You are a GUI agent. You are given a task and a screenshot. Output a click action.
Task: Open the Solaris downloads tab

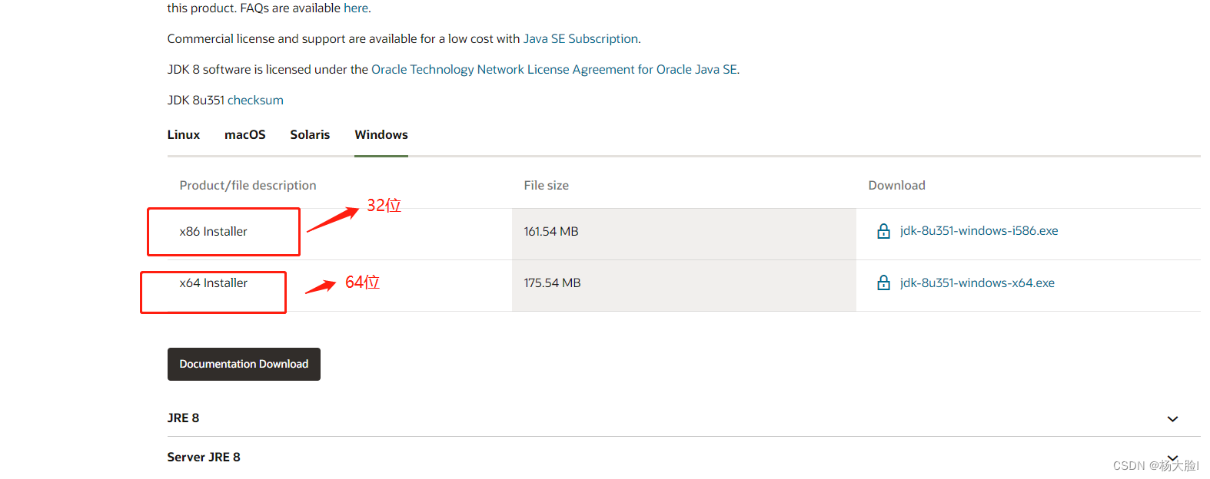(310, 135)
